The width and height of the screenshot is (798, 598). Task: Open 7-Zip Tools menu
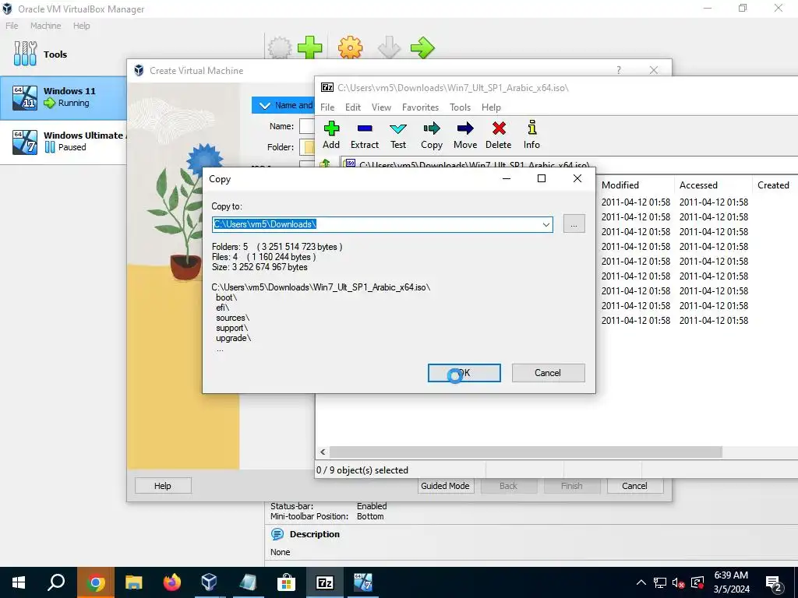point(460,107)
